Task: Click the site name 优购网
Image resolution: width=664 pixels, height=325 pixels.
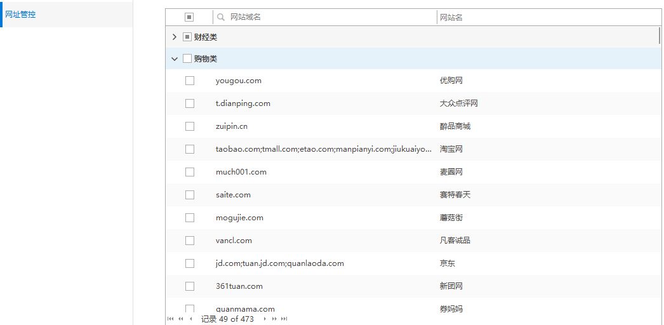Action: coord(451,81)
